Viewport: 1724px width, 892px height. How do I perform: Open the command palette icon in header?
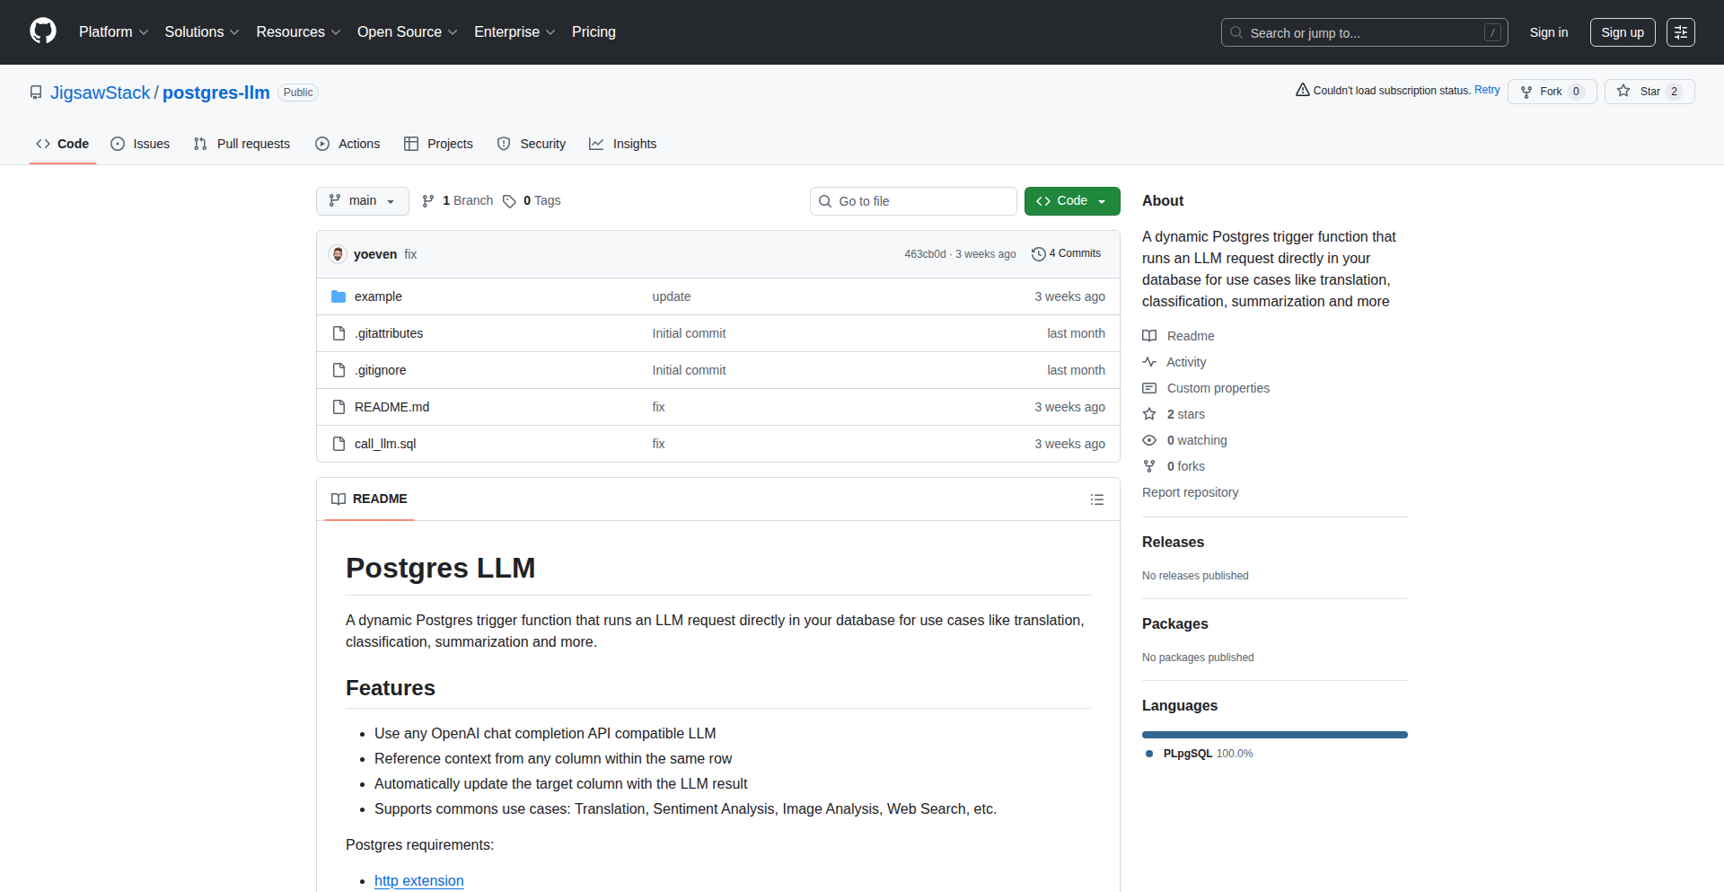(1681, 32)
